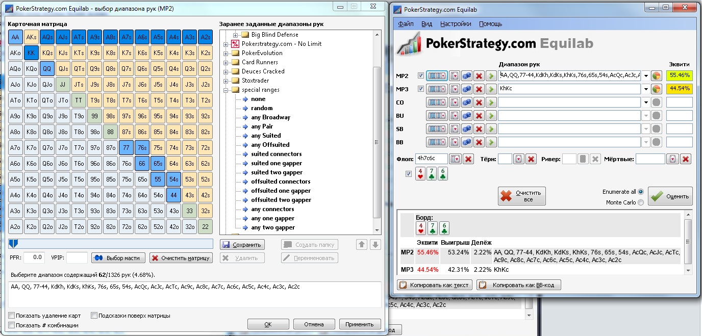Click the green arrow in BU row
The height and width of the screenshot is (336, 702).
[491, 116]
